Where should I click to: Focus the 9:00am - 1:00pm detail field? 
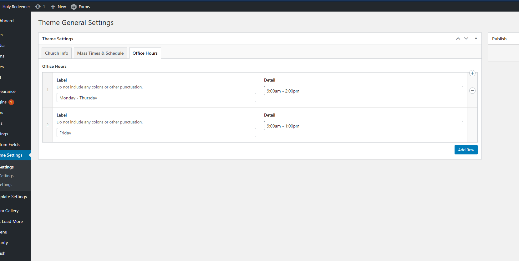tap(363, 126)
